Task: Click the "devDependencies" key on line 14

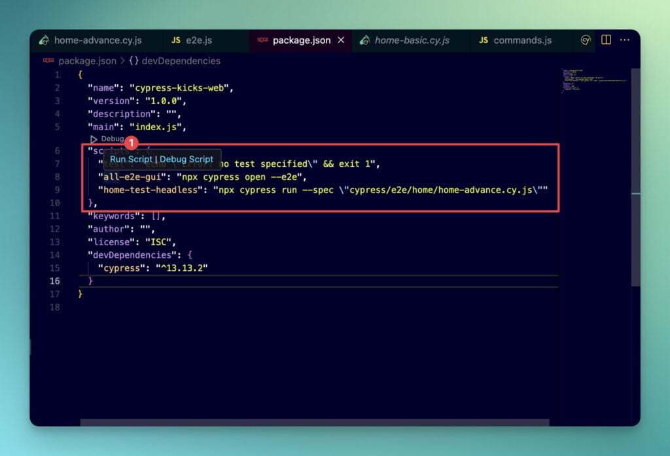Action: (132, 255)
